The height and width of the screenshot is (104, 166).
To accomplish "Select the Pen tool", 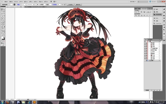I will [x=2, y=14].
